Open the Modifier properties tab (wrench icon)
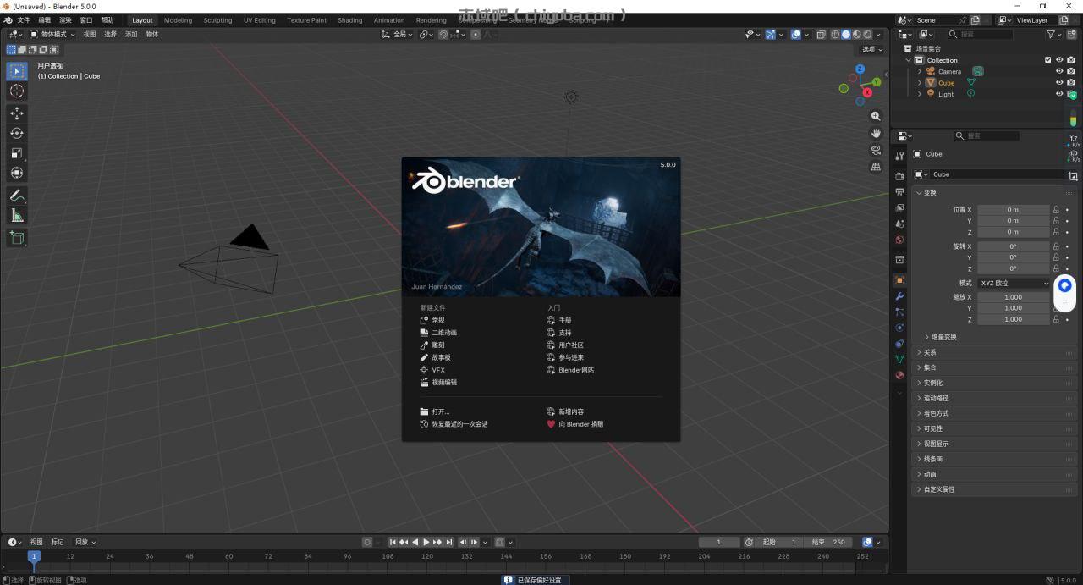1083x585 pixels. (899, 296)
